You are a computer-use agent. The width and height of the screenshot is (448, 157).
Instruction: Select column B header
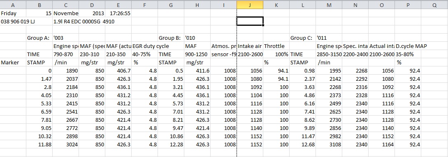pyautogui.click(x=39, y=5)
